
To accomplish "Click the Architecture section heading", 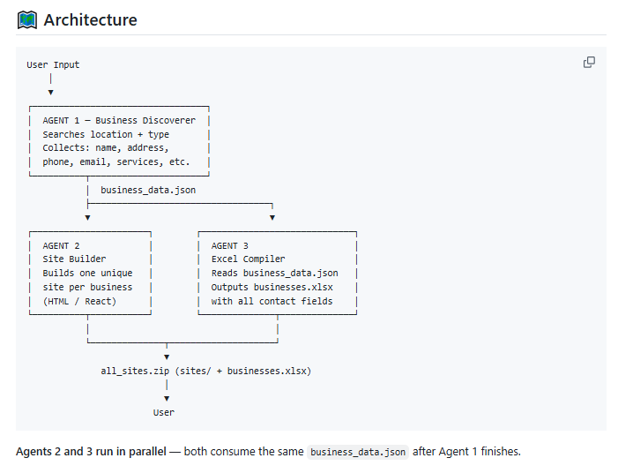I will coord(90,20).
